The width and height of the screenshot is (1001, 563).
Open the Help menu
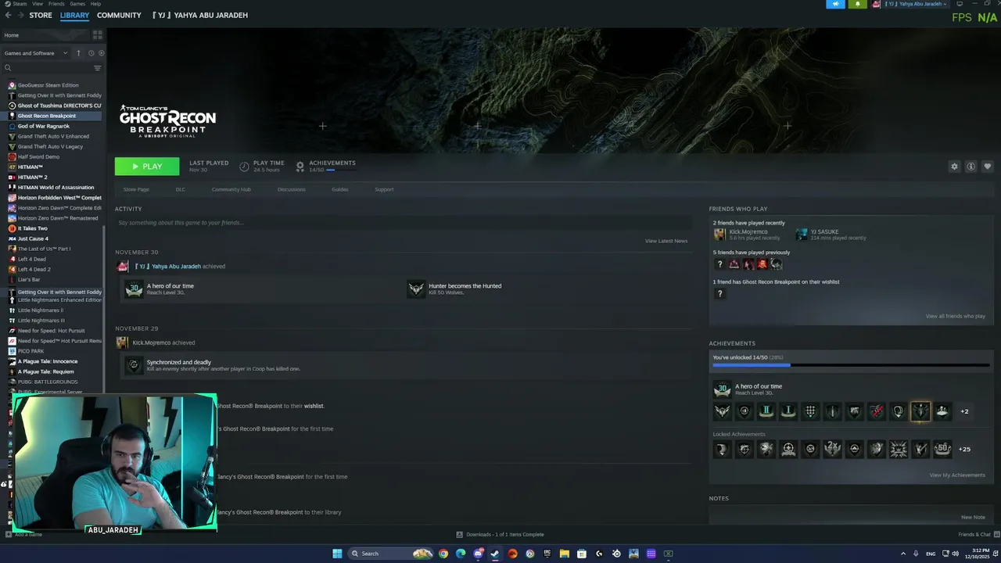point(95,4)
